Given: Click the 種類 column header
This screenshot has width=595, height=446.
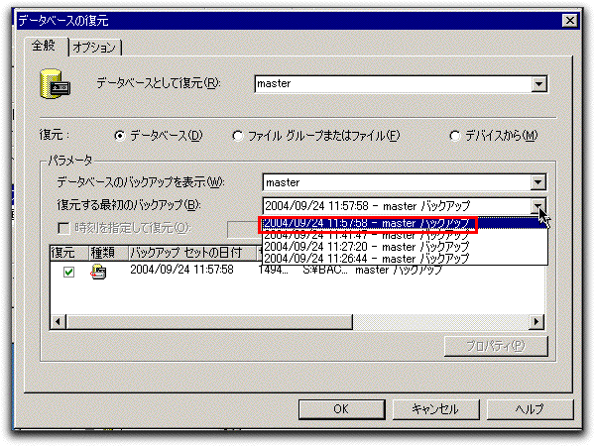Looking at the screenshot, I should 108,253.
